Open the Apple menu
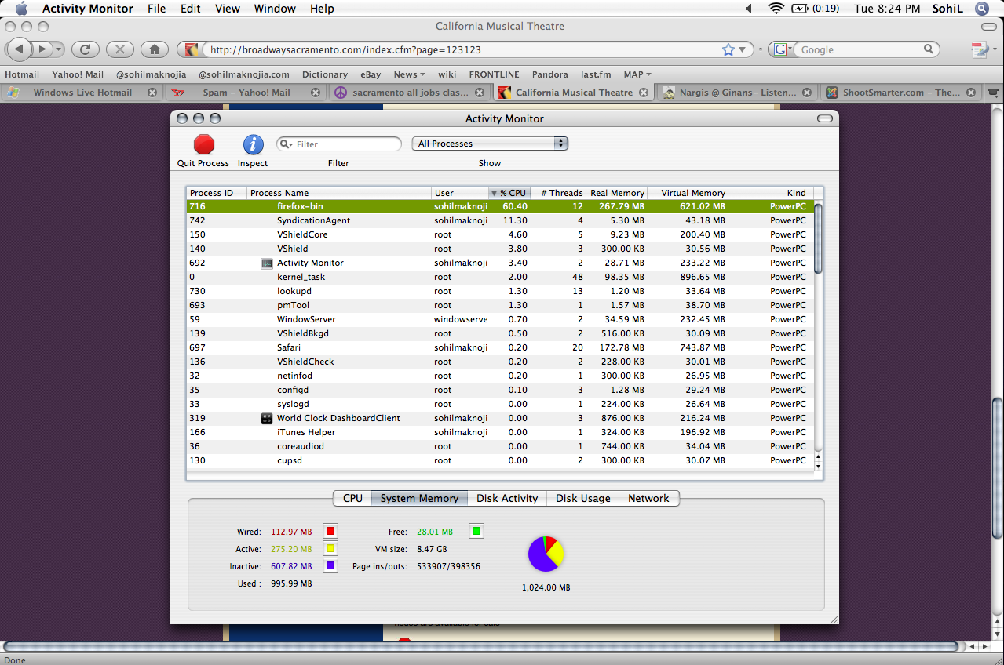Image resolution: width=1004 pixels, height=665 pixels. tap(21, 9)
